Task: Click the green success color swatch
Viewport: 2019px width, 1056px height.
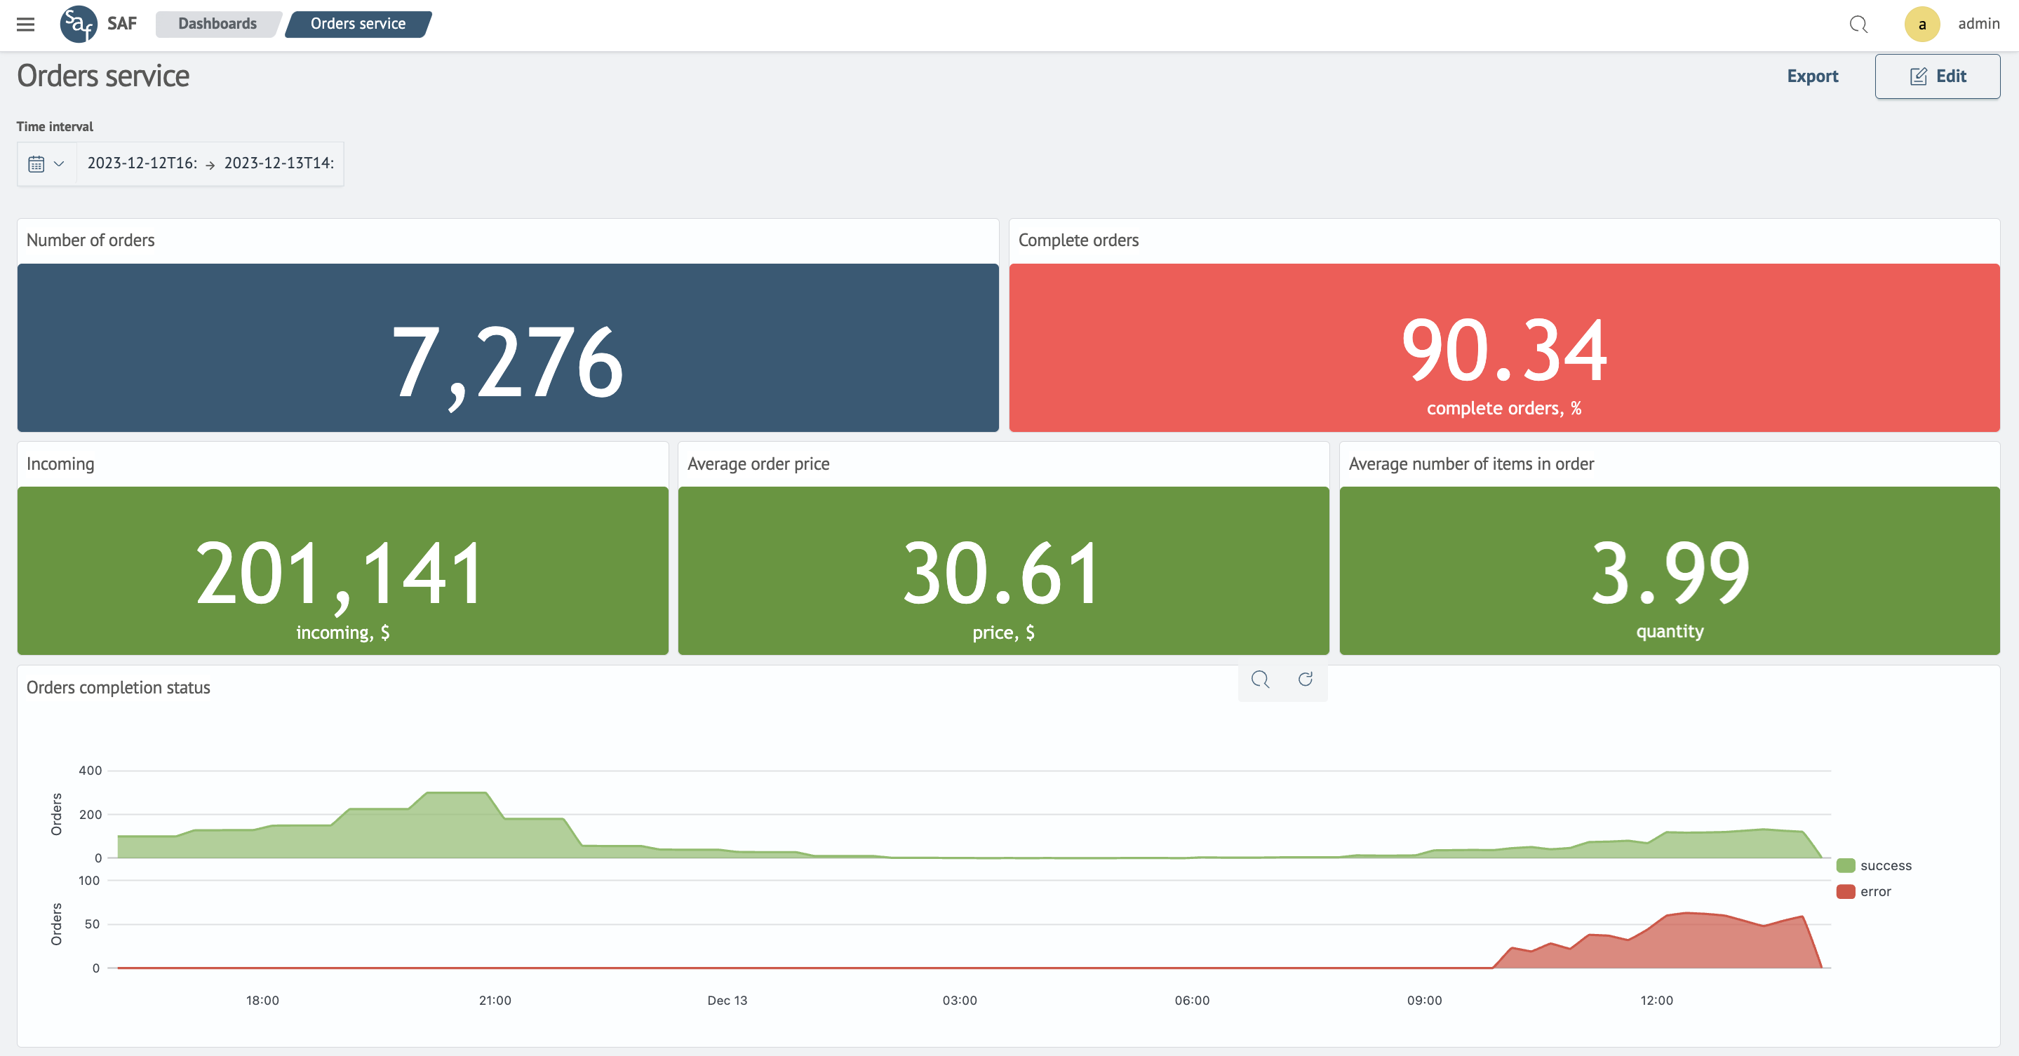Action: point(1846,866)
